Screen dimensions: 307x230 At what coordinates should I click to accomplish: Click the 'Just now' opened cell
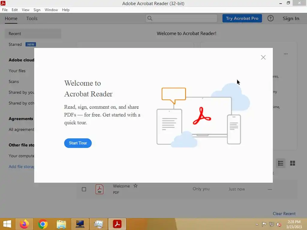[x=237, y=189]
